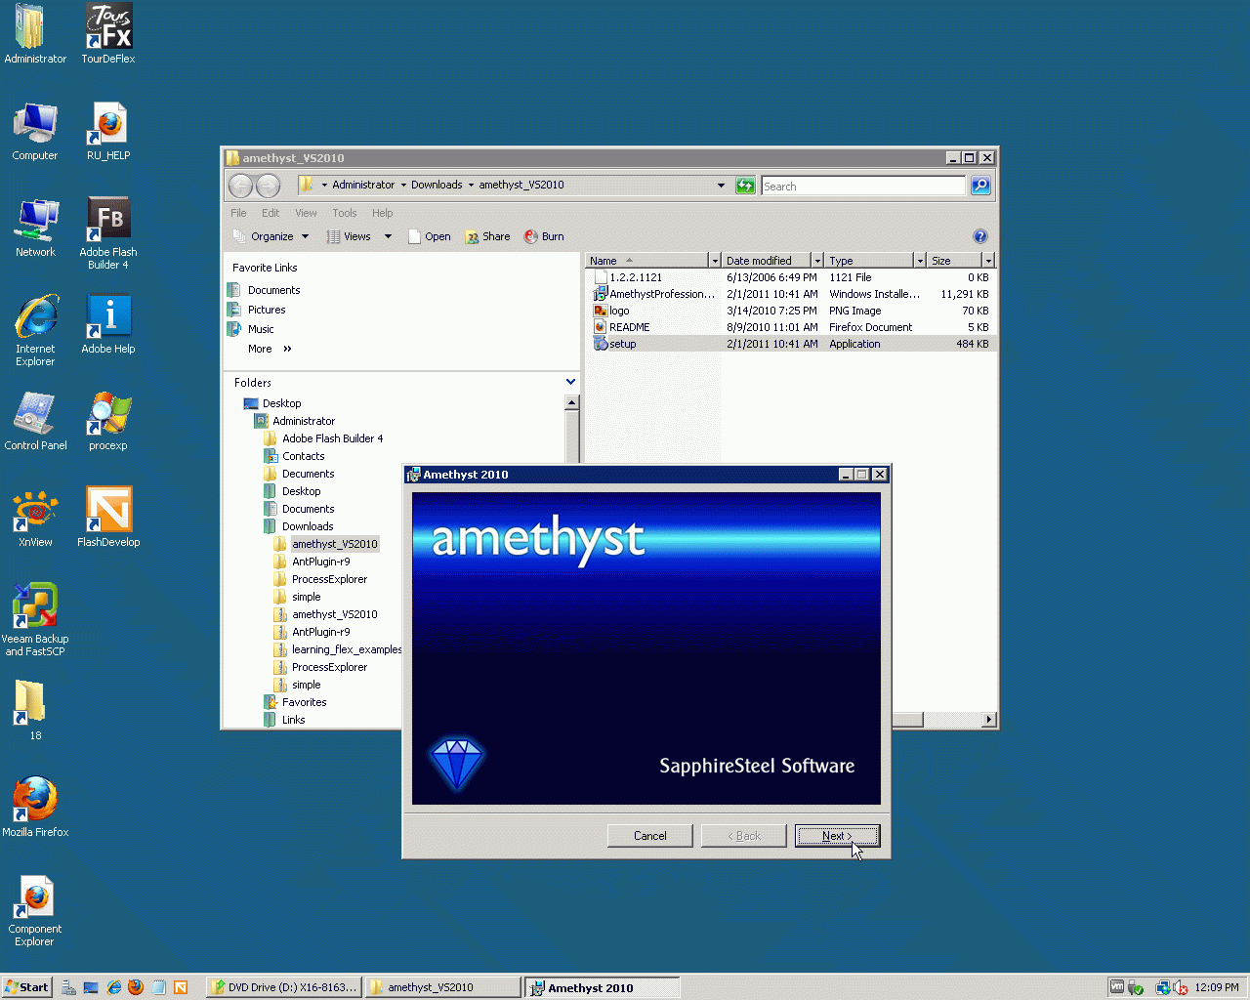Select the Computer desktop icon
Viewport: 1250px width, 1000px height.
pos(35,131)
